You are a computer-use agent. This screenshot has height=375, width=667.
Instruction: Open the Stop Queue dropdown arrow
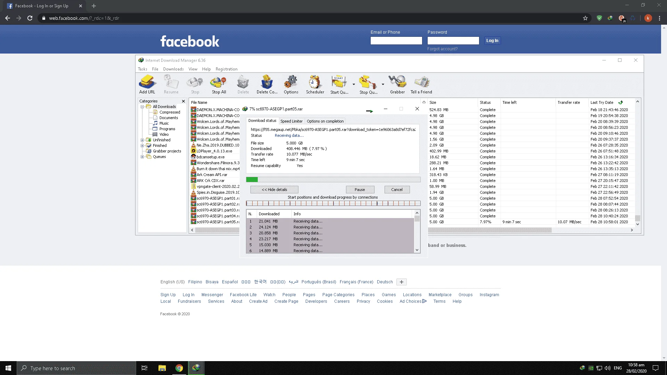[383, 84]
